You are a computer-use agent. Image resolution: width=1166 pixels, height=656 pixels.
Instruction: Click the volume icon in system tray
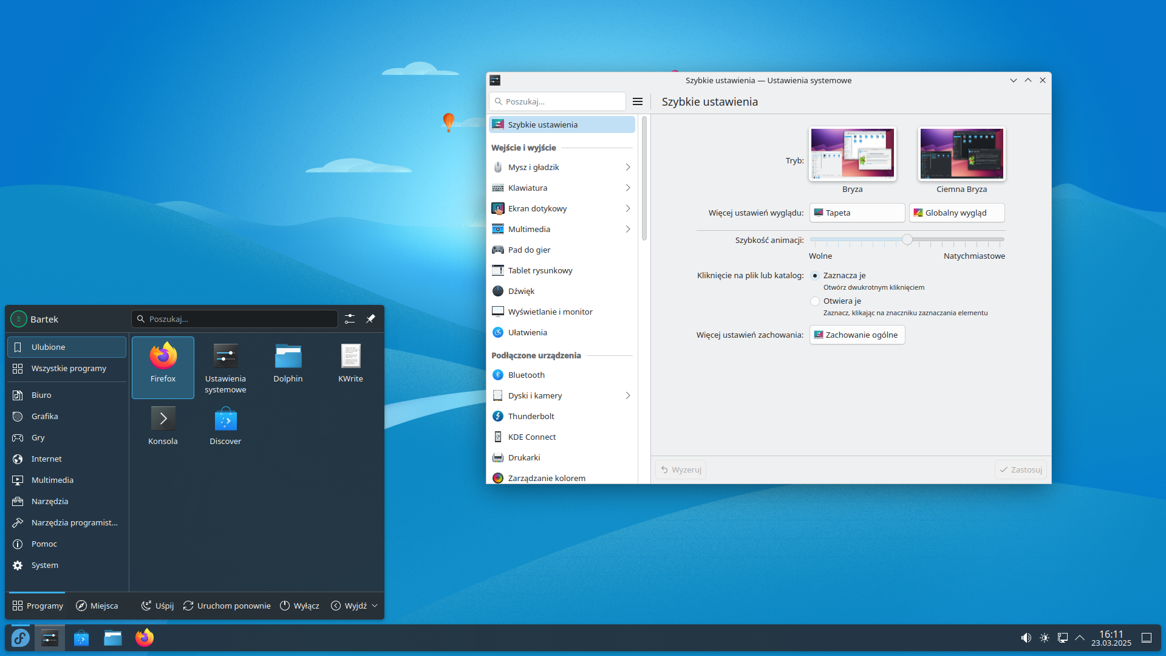pos(1026,638)
